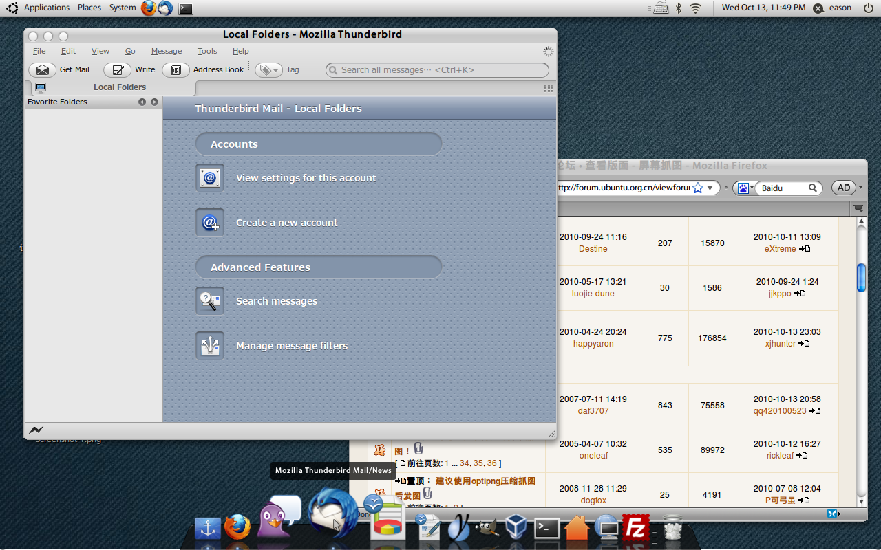Click last post icon next to xjhunter
Image resolution: width=881 pixels, height=550 pixels.
pyautogui.click(x=804, y=344)
